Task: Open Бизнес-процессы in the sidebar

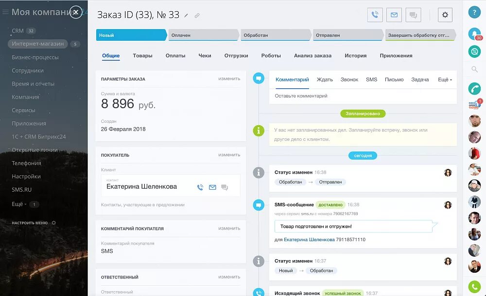Action: click(x=35, y=57)
